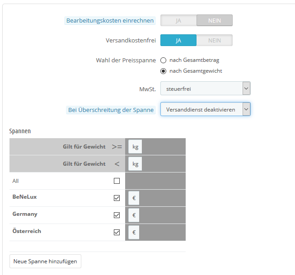Check the All zones checkbox

coord(117,181)
